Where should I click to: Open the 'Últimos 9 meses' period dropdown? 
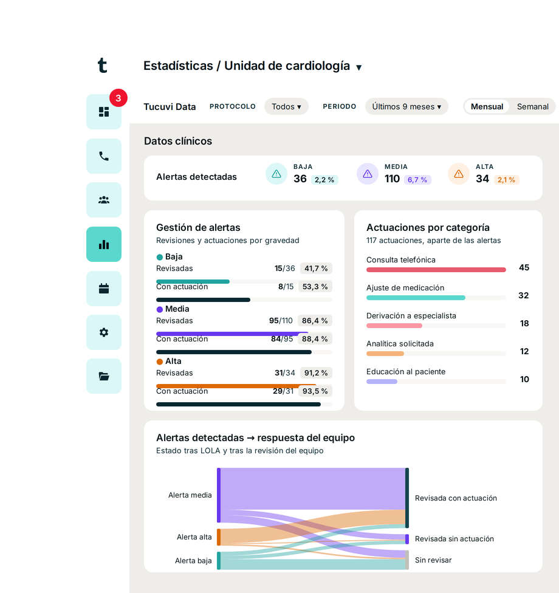(x=406, y=107)
